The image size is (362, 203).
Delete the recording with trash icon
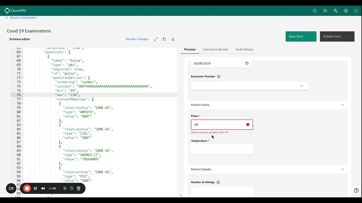79,188
